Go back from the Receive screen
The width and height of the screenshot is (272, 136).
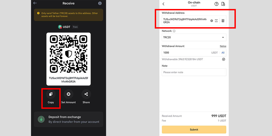click(x=35, y=3)
